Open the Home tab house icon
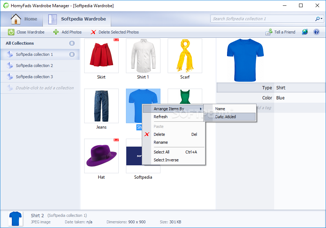Viewport: 326px width, 228px height. (16, 19)
